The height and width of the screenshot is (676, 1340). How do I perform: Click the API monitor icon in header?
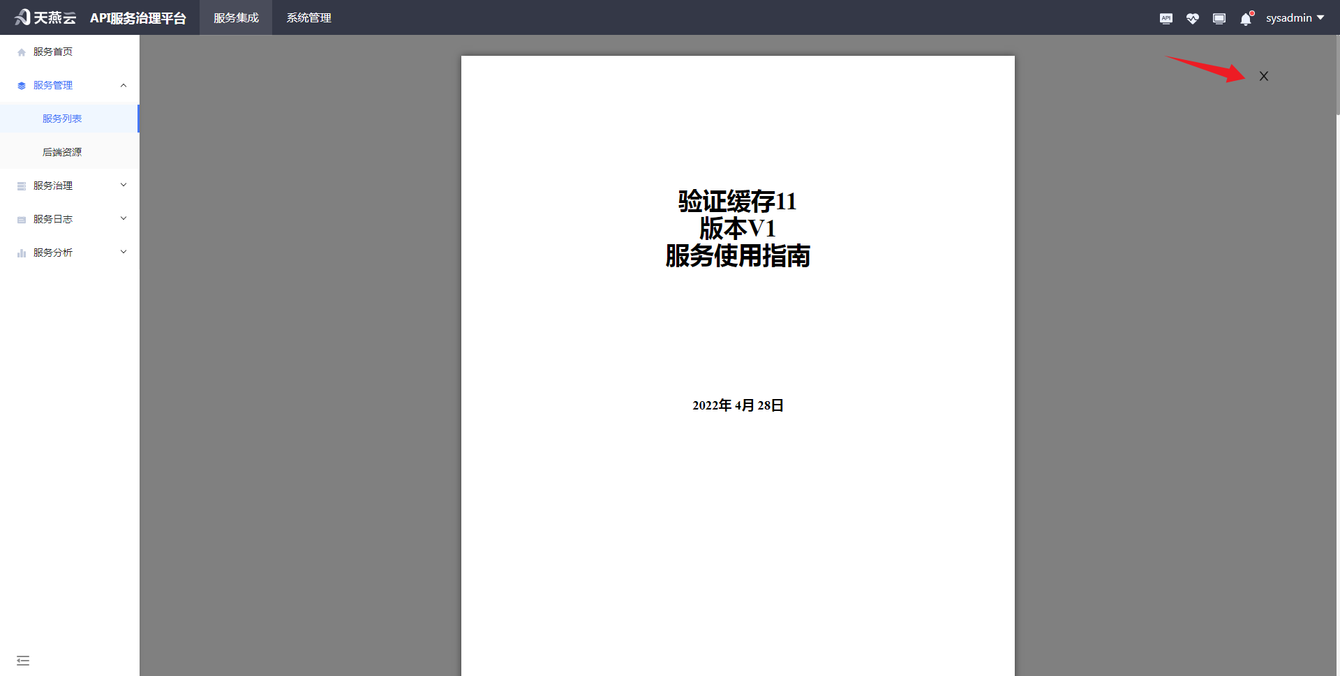coord(1166,18)
